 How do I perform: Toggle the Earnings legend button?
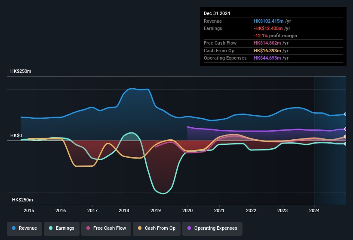tap(61, 228)
